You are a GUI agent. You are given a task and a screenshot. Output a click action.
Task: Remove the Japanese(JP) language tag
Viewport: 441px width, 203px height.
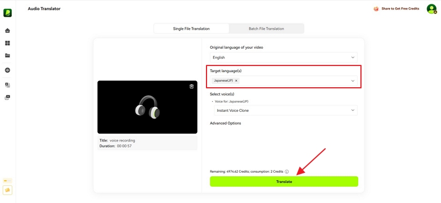click(236, 81)
